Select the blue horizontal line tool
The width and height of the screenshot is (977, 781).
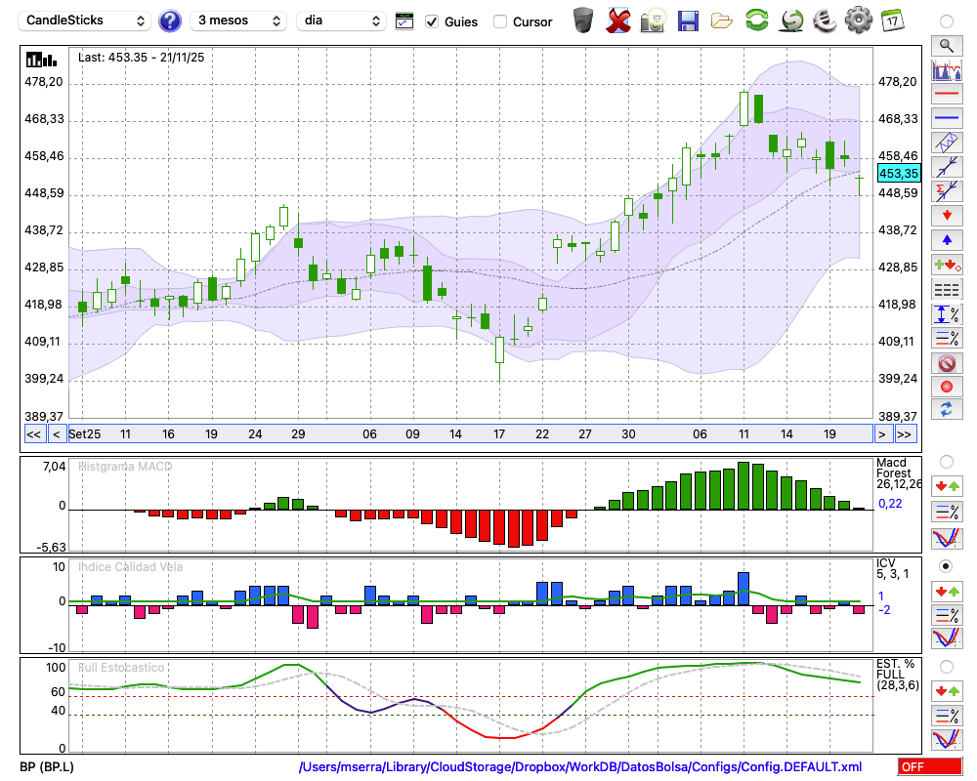click(x=947, y=118)
